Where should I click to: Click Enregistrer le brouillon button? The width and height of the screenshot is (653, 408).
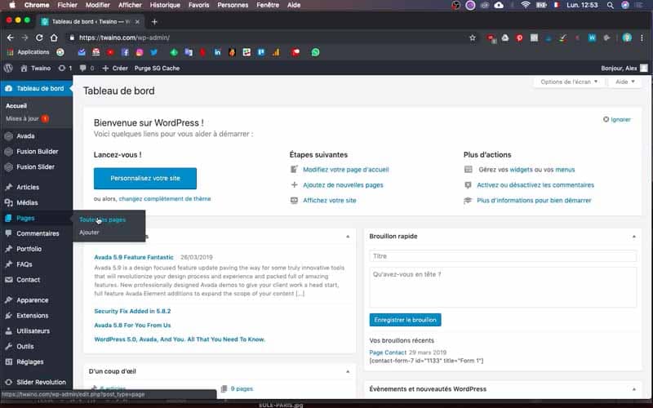click(405, 320)
